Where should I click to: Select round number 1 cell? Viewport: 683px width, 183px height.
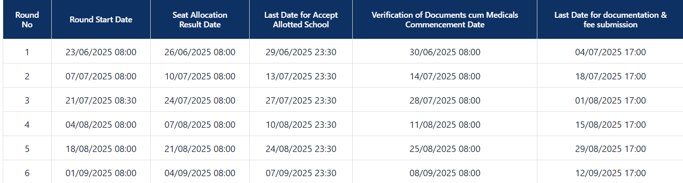27,52
